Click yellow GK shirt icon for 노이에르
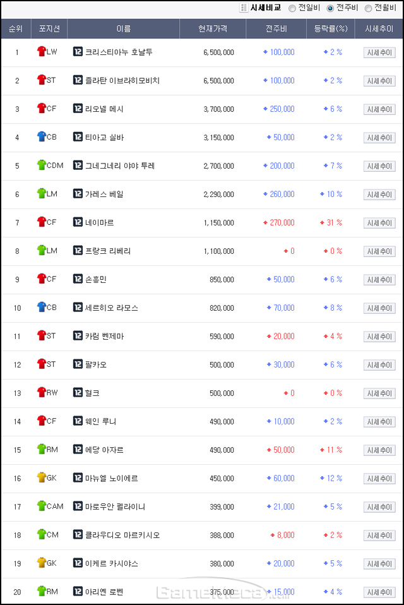 coord(42,477)
